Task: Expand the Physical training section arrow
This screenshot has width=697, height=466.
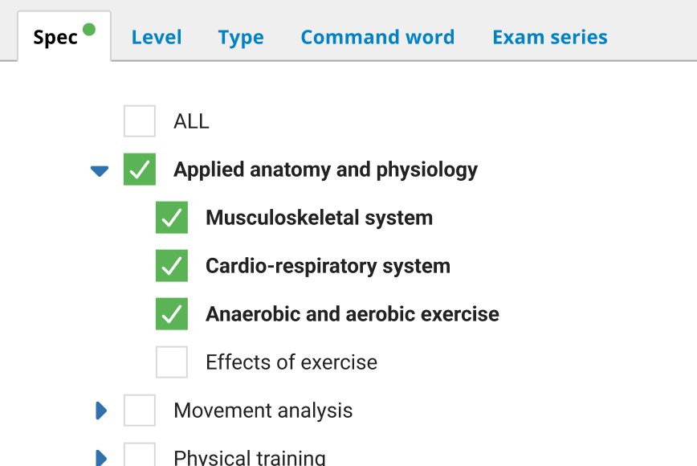Action: pyautogui.click(x=101, y=458)
